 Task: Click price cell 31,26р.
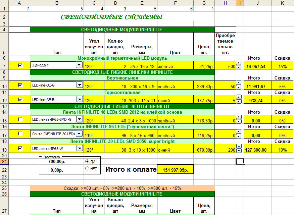(204, 65)
